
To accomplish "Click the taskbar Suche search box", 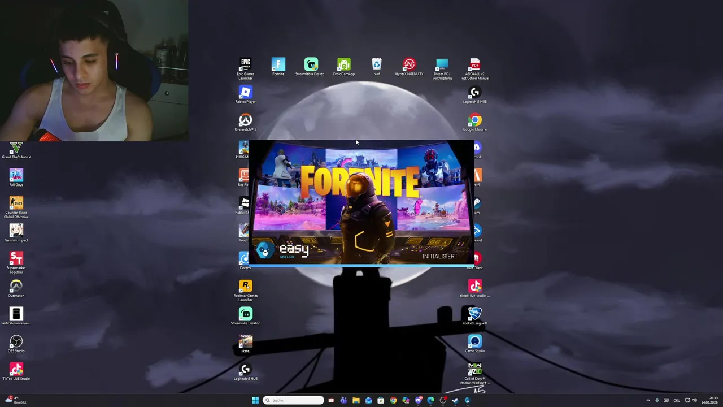I will (x=293, y=400).
